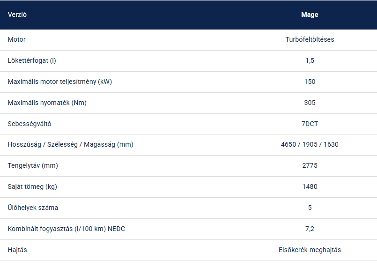
Task: Click the 7,2 consumption value
Action: coord(310,229)
